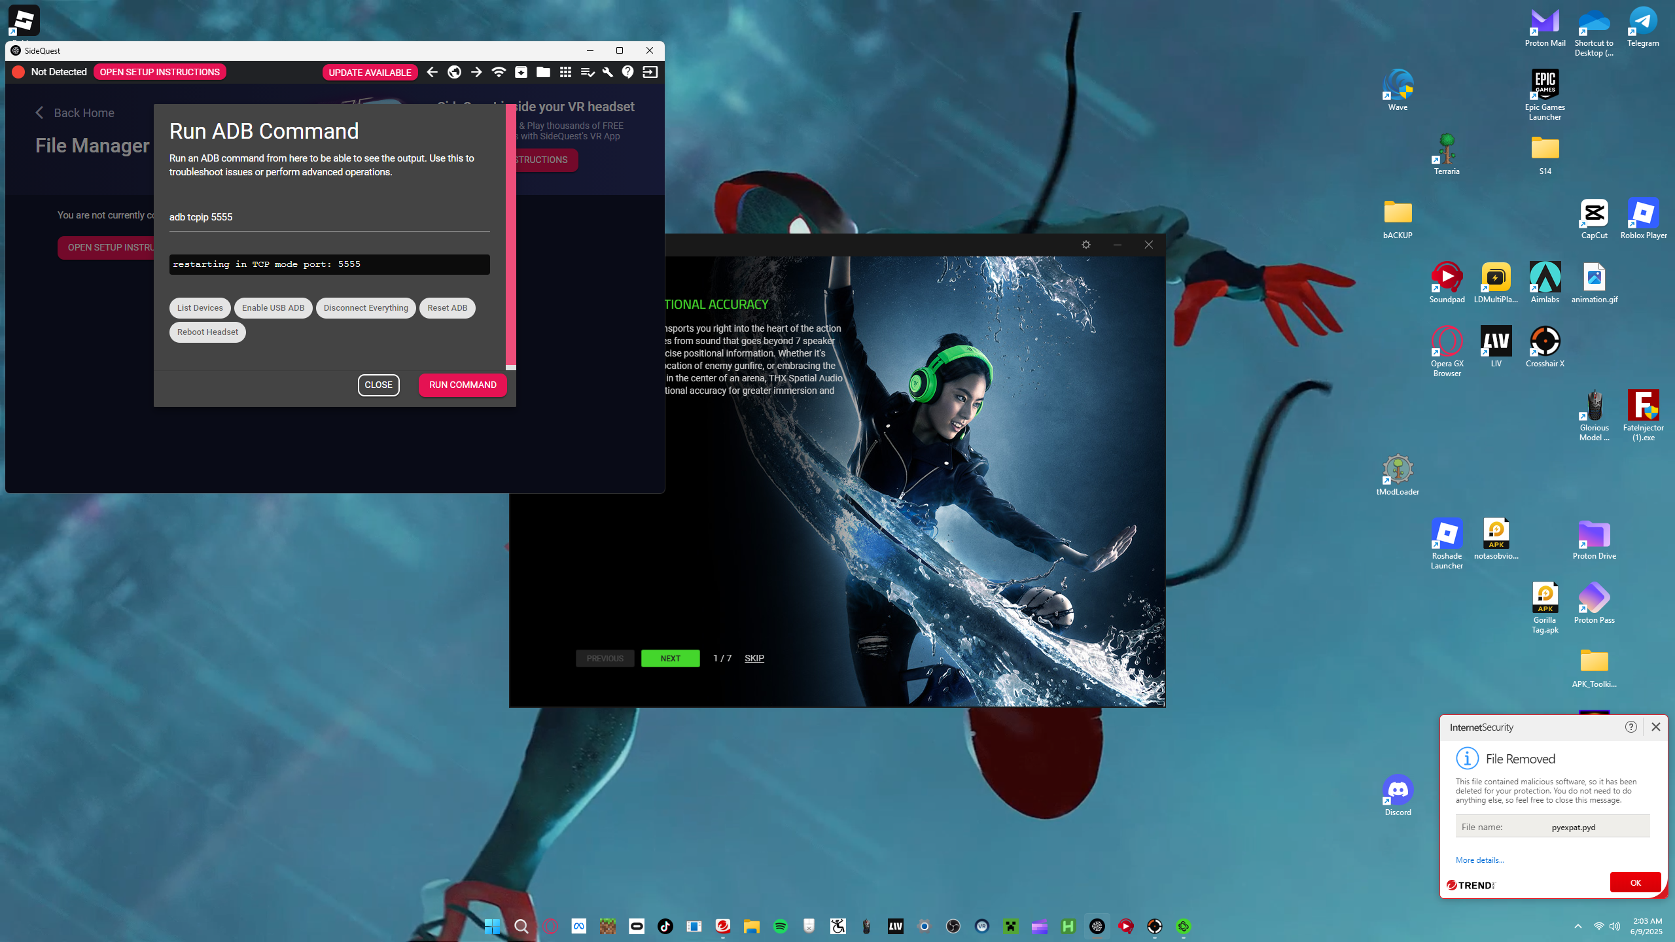The image size is (1675, 942).
Task: Click the Enable USB ADB chip
Action: tap(273, 308)
